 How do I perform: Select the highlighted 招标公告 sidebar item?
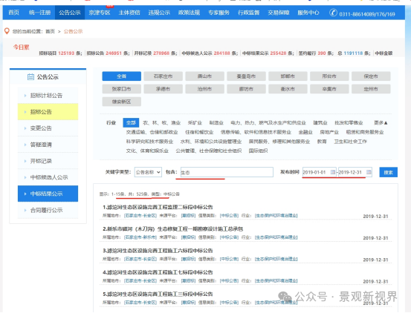coord(48,112)
